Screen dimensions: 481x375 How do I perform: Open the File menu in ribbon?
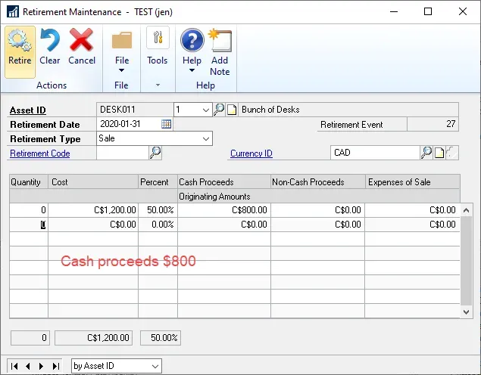point(121,51)
